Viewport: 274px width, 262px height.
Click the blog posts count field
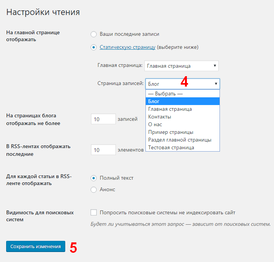pos(103,119)
